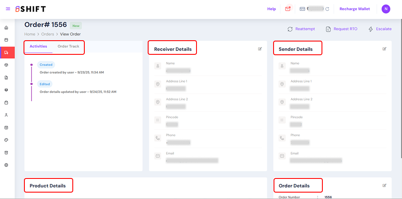Open the notifications mail icon
Screen dimensions: 402x199
(x=288, y=9)
